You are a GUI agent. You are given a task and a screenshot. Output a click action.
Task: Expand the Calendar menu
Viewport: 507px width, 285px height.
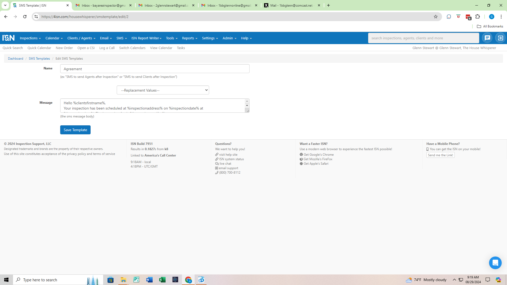[54, 38]
